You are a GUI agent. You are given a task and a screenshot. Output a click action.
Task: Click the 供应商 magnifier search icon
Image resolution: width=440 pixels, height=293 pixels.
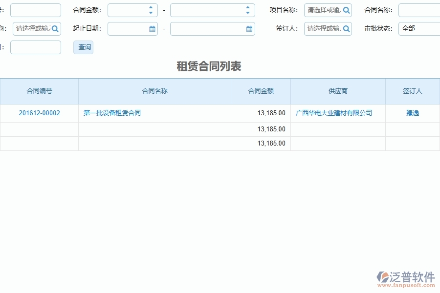pos(55,28)
